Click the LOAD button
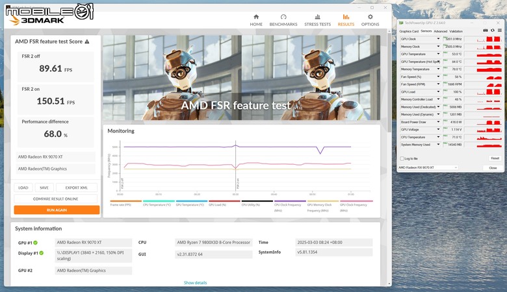Image resolution: width=507 pixels, height=292 pixels. [x=23, y=188]
